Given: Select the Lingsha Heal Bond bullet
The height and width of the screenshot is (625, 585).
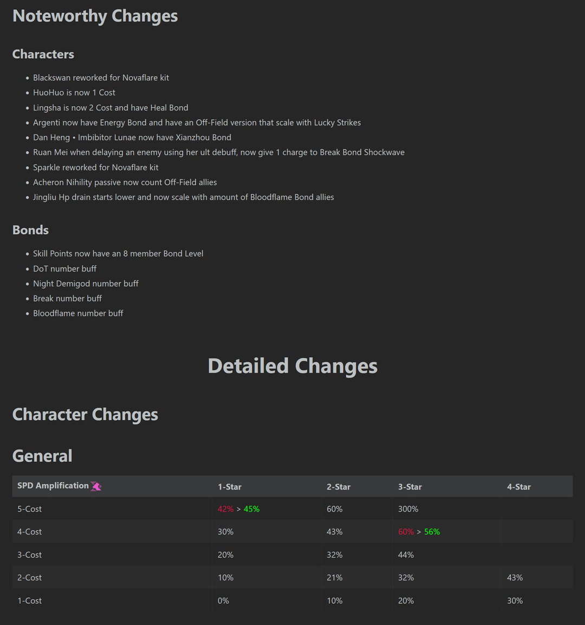Looking at the screenshot, I should click(x=110, y=107).
